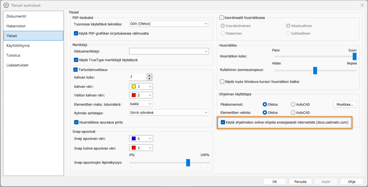This screenshot has width=368, height=187.
Task: Open Ryhmän siirtotapa dropdown
Action: [169, 112]
